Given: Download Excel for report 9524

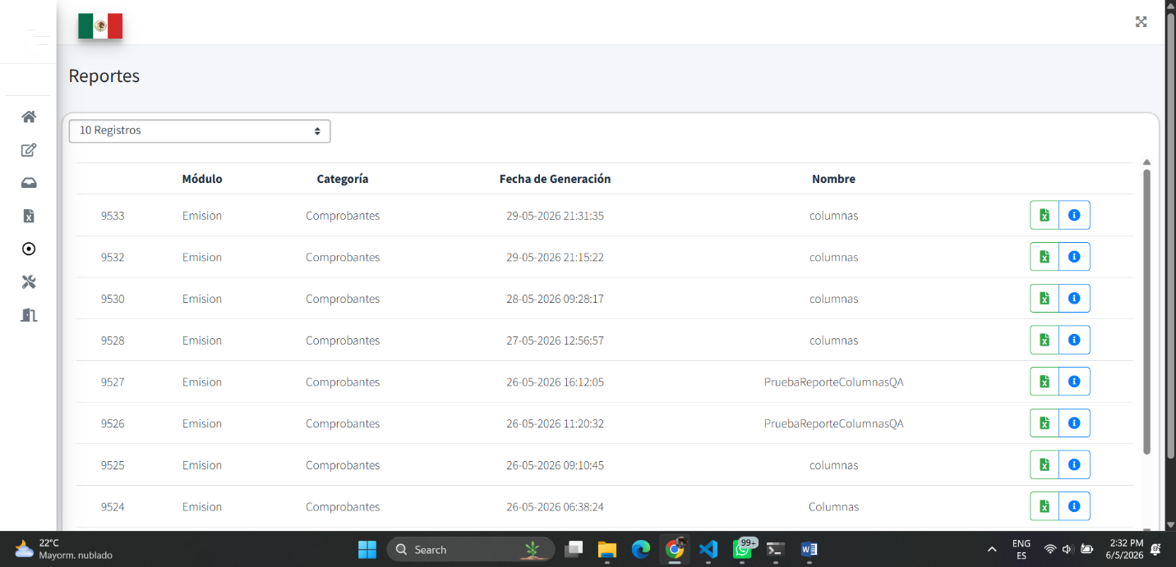Looking at the screenshot, I should [1045, 506].
